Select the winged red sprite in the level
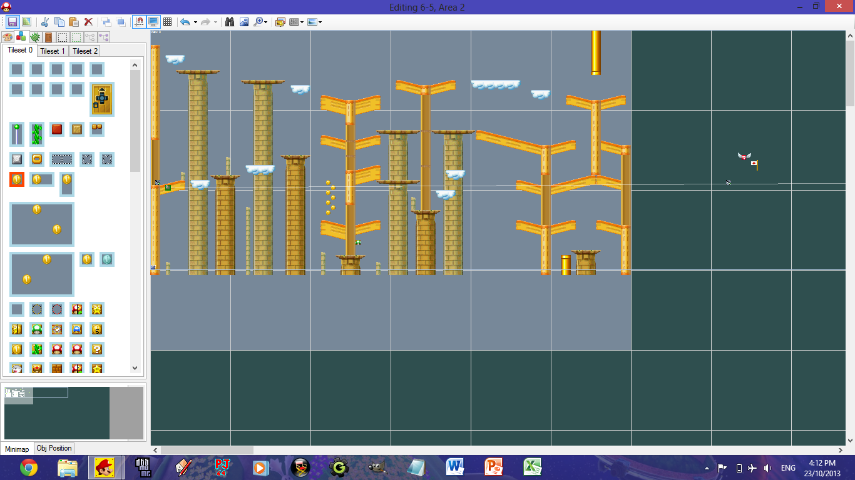 coord(744,156)
